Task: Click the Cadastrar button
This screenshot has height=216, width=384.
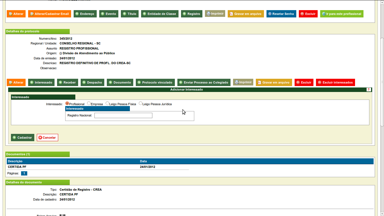Action: (22, 138)
